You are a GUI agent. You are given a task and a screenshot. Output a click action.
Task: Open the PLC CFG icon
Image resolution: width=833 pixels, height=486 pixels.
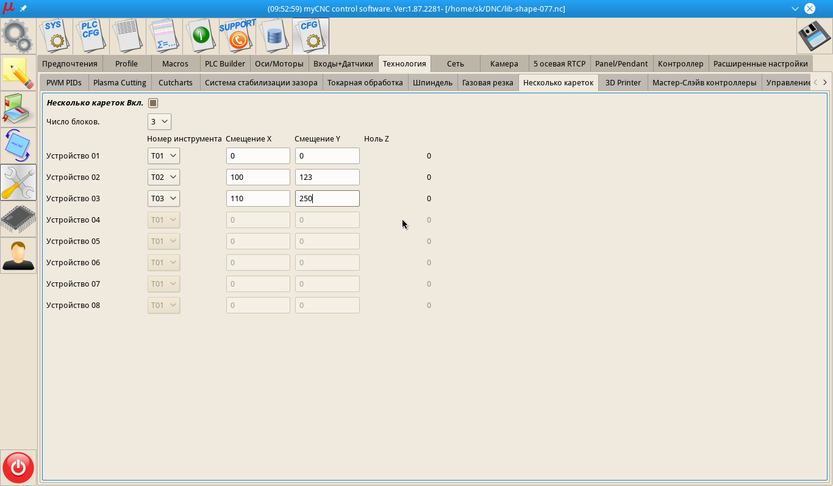click(x=91, y=36)
